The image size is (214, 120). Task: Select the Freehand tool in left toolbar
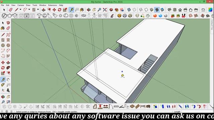8,35
